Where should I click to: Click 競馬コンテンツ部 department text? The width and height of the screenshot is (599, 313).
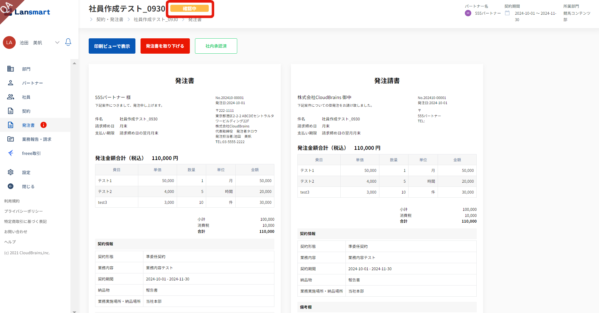coord(577,16)
